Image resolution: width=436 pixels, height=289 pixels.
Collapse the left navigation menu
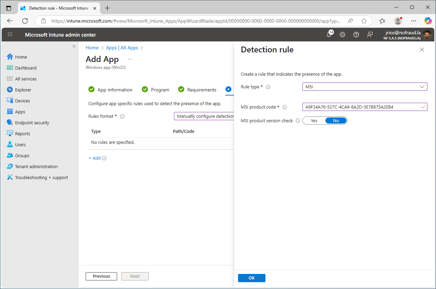coord(74,46)
